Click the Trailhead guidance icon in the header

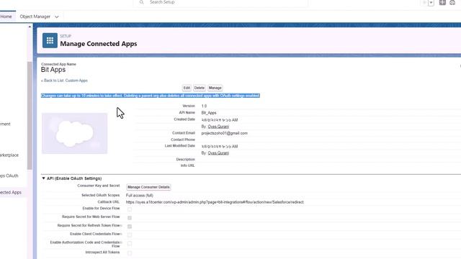[x=452, y=2]
